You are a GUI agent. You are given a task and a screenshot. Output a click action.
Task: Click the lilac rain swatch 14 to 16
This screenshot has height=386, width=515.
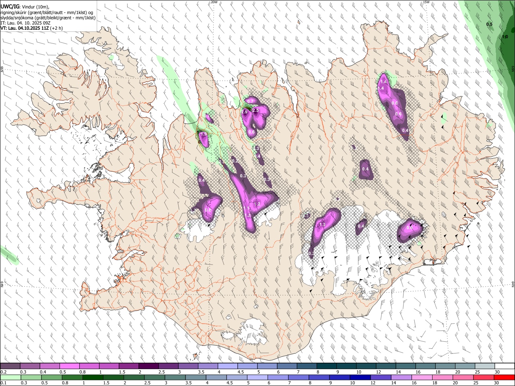[401, 377]
